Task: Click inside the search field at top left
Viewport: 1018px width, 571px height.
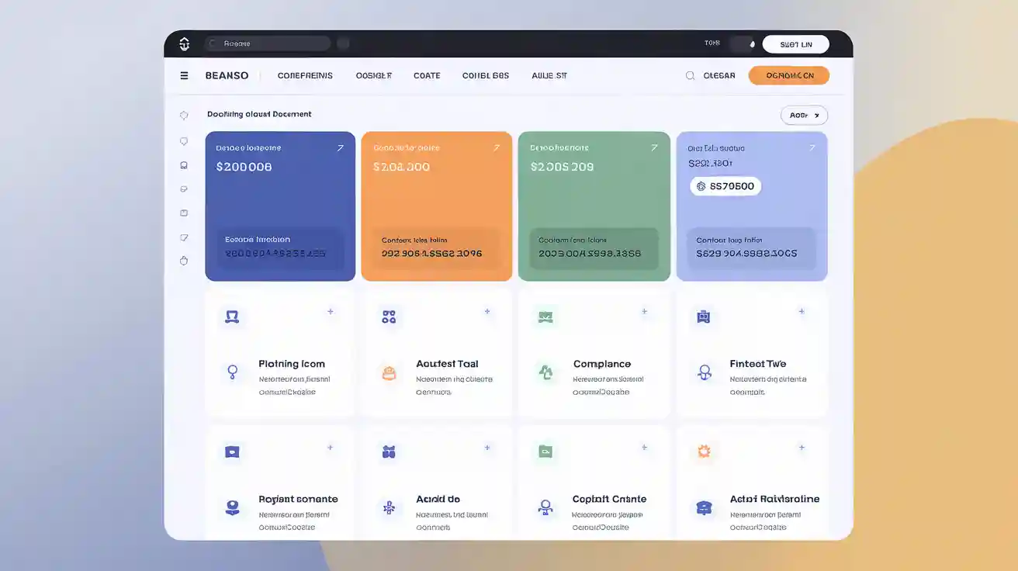Action: point(268,43)
